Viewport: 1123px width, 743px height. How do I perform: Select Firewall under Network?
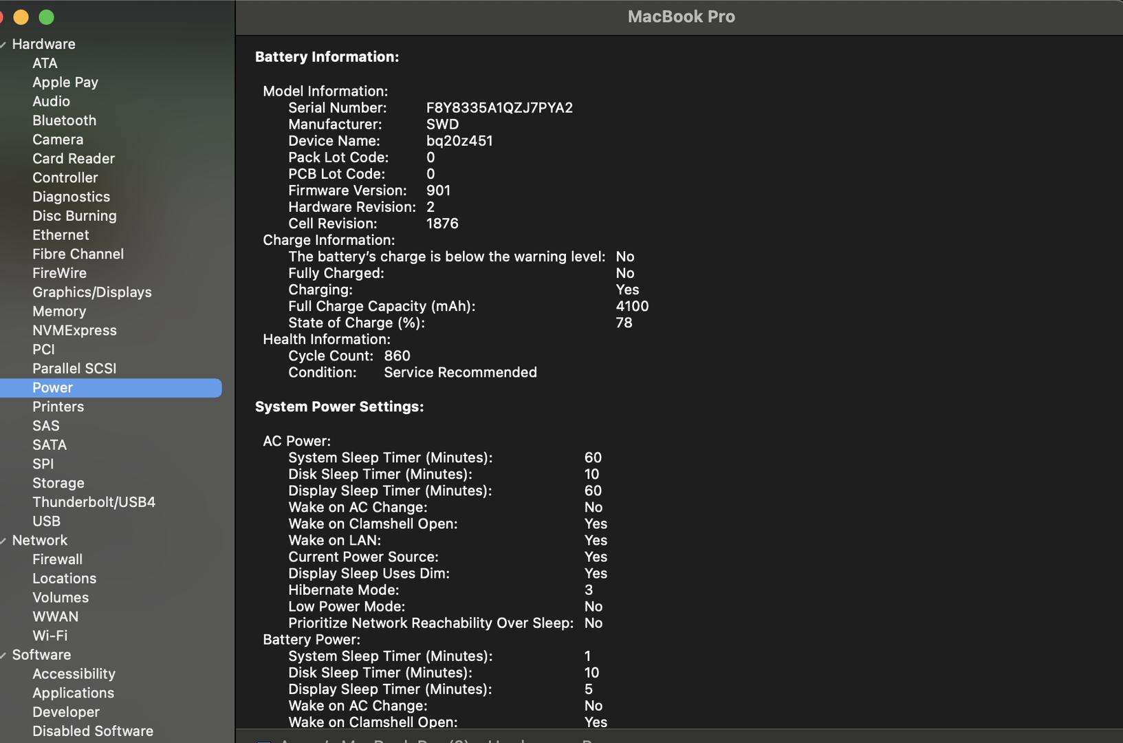click(57, 559)
